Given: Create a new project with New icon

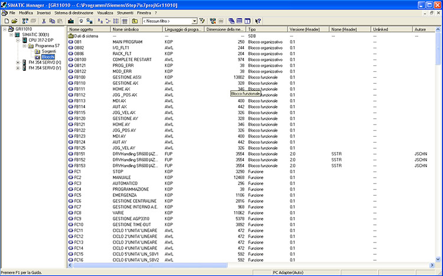Looking at the screenshot, I should [6, 21].
